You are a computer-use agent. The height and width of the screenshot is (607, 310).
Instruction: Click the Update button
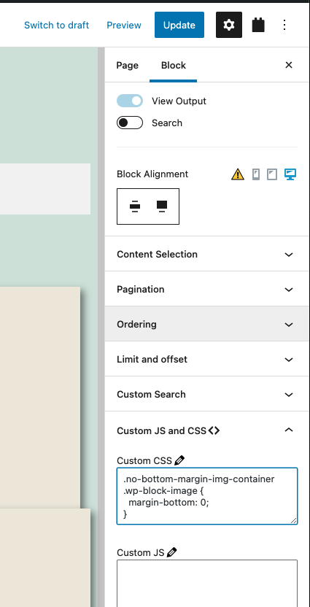tap(179, 25)
